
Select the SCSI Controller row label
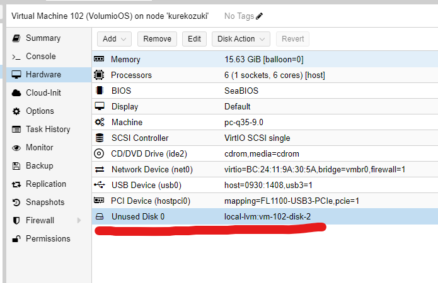click(140, 138)
